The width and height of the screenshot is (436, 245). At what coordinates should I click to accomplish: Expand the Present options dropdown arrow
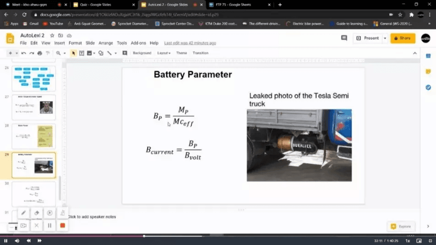pos(385,38)
